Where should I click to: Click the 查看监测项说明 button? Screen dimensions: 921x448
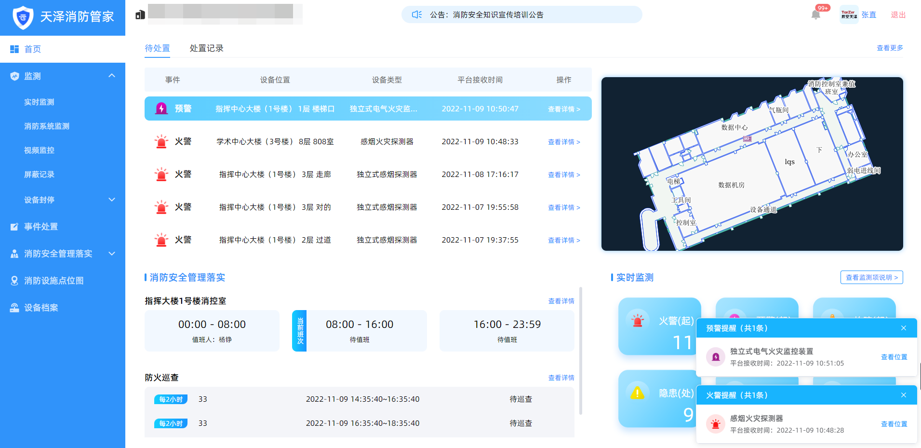[871, 277]
